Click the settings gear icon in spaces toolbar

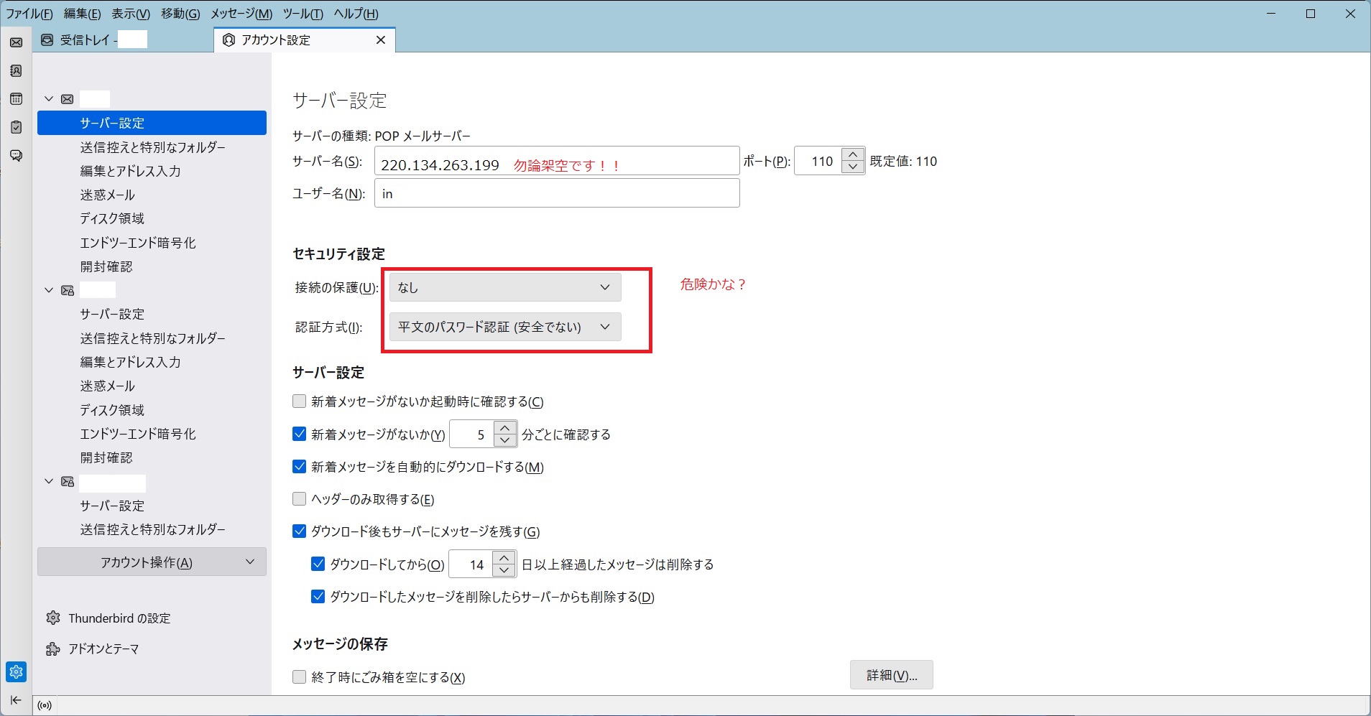coord(16,671)
